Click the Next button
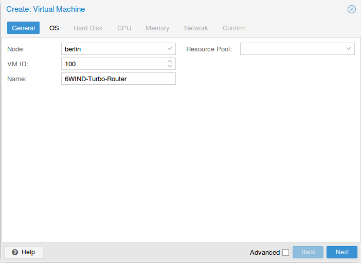 click(342, 252)
